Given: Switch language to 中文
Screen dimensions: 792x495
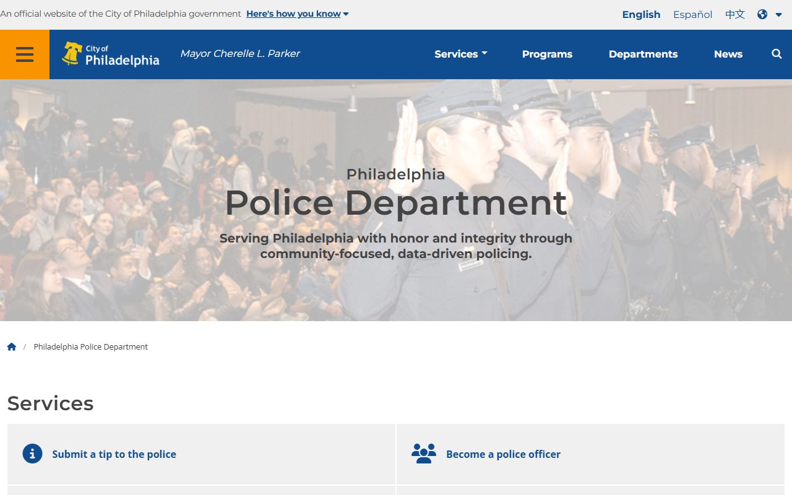Looking at the screenshot, I should 735,14.
